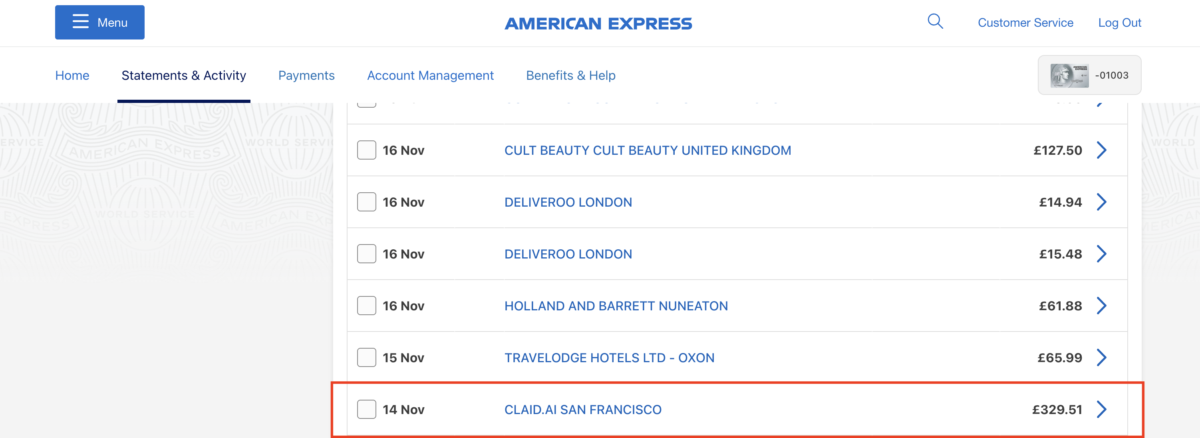Open the Account Management tab
The width and height of the screenshot is (1200, 438).
430,75
